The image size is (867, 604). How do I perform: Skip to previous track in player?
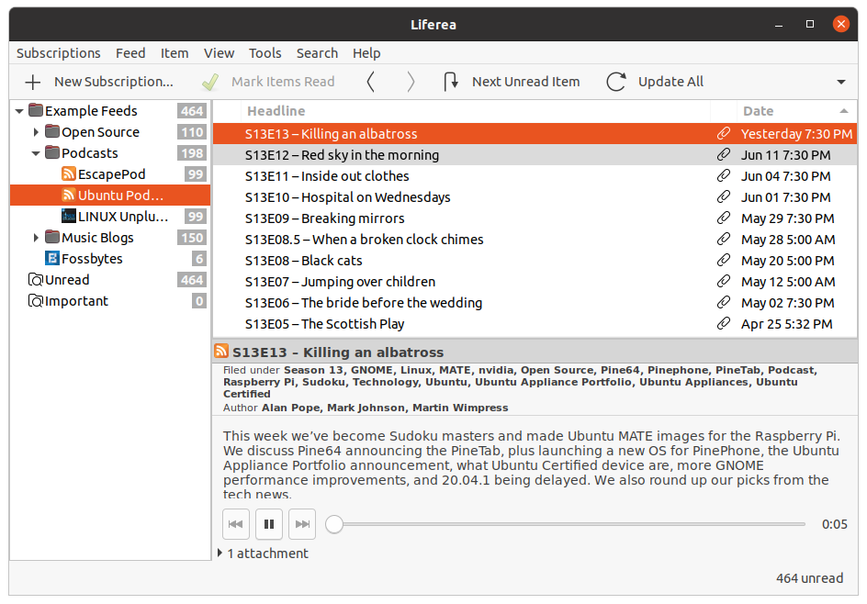[235, 524]
